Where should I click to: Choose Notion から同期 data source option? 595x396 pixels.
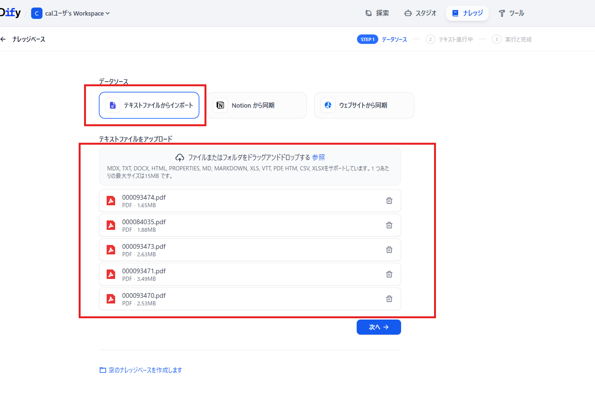257,105
